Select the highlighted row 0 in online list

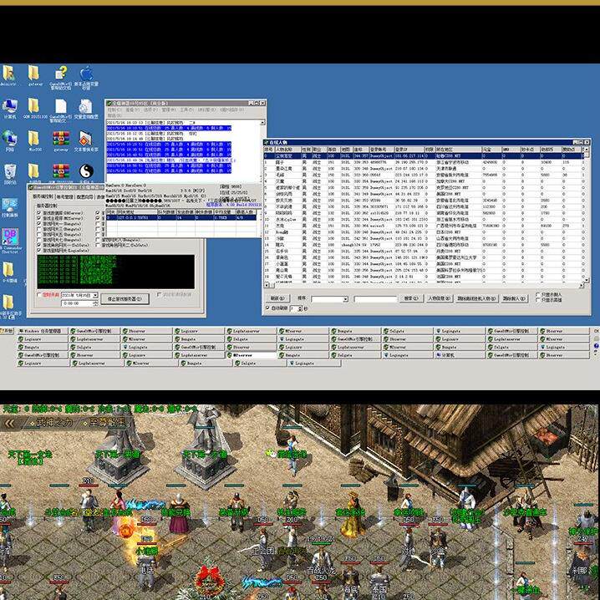click(424, 155)
